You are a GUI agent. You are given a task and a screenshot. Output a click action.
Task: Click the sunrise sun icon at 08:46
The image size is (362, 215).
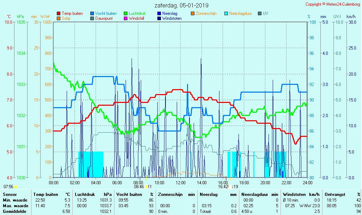click(146, 187)
